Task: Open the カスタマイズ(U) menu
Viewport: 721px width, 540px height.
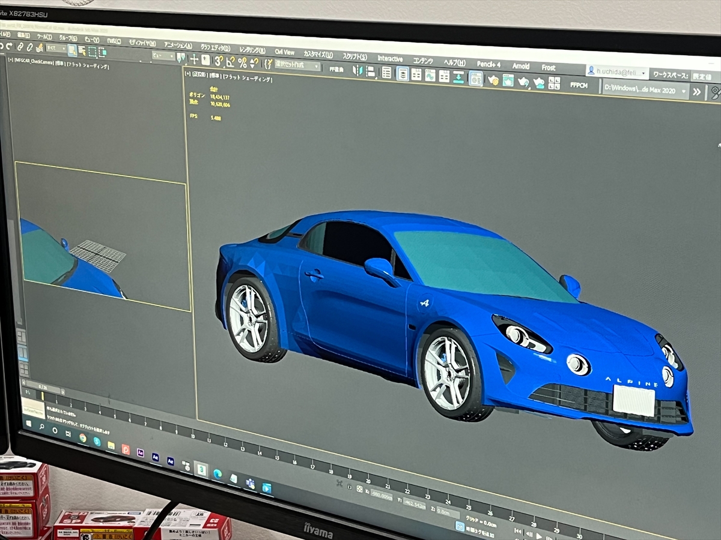Action: (318, 54)
